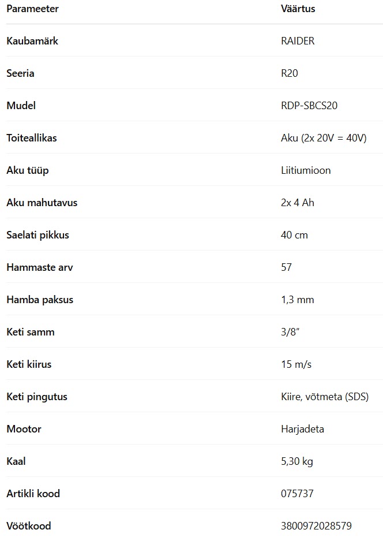Click the Hammaste arv row label
Image resolution: width=383 pixels, height=537 pixels.
pyautogui.click(x=40, y=267)
